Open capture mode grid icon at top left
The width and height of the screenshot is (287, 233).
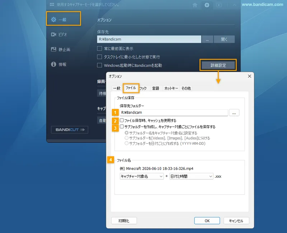click(x=52, y=5)
